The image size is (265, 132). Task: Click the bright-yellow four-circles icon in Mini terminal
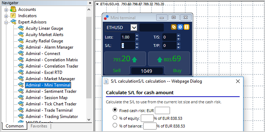point(186,27)
